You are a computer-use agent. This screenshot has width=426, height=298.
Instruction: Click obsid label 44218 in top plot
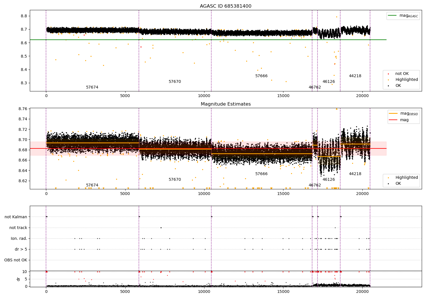click(x=355, y=76)
